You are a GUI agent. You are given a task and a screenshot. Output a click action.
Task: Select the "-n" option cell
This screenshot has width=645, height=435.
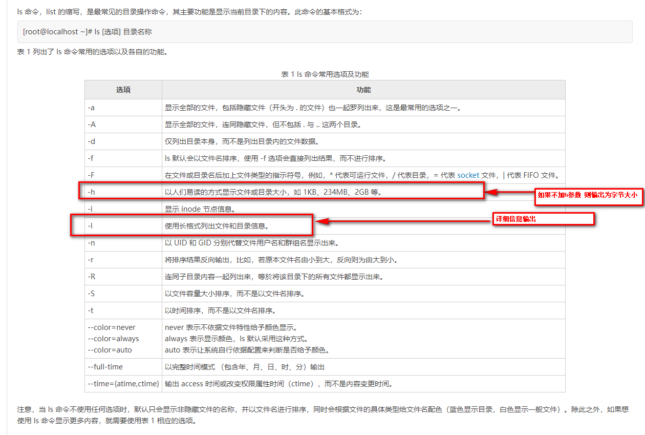click(x=123, y=243)
